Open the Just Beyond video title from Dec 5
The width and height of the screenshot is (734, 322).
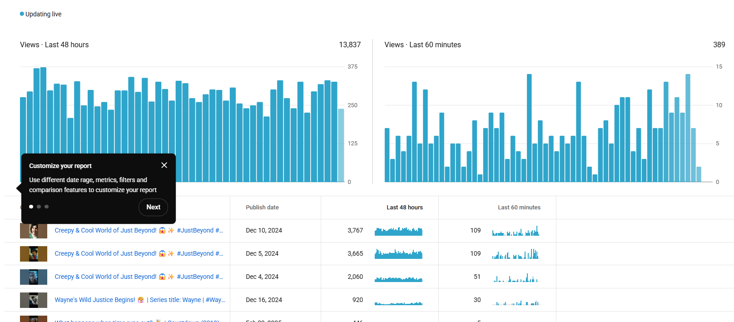[139, 254]
